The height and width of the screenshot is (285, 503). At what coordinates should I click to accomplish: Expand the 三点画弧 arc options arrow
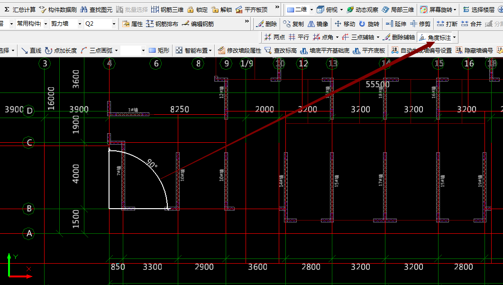click(116, 50)
